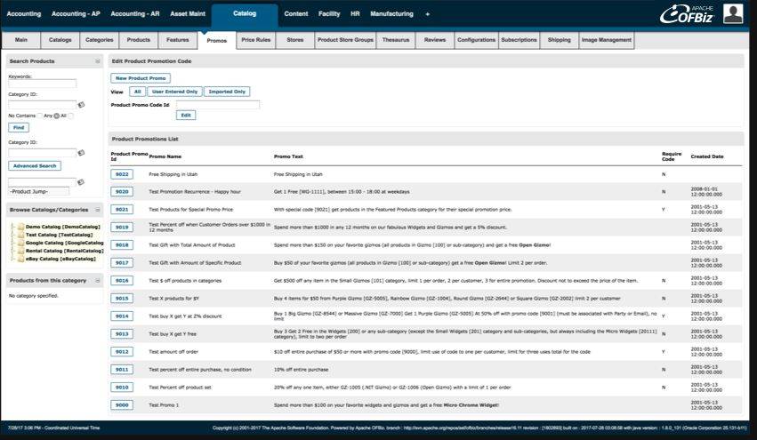The image size is (757, 440).
Task: Collapse the Browse Catalogs/Categories panel
Action: [98, 210]
